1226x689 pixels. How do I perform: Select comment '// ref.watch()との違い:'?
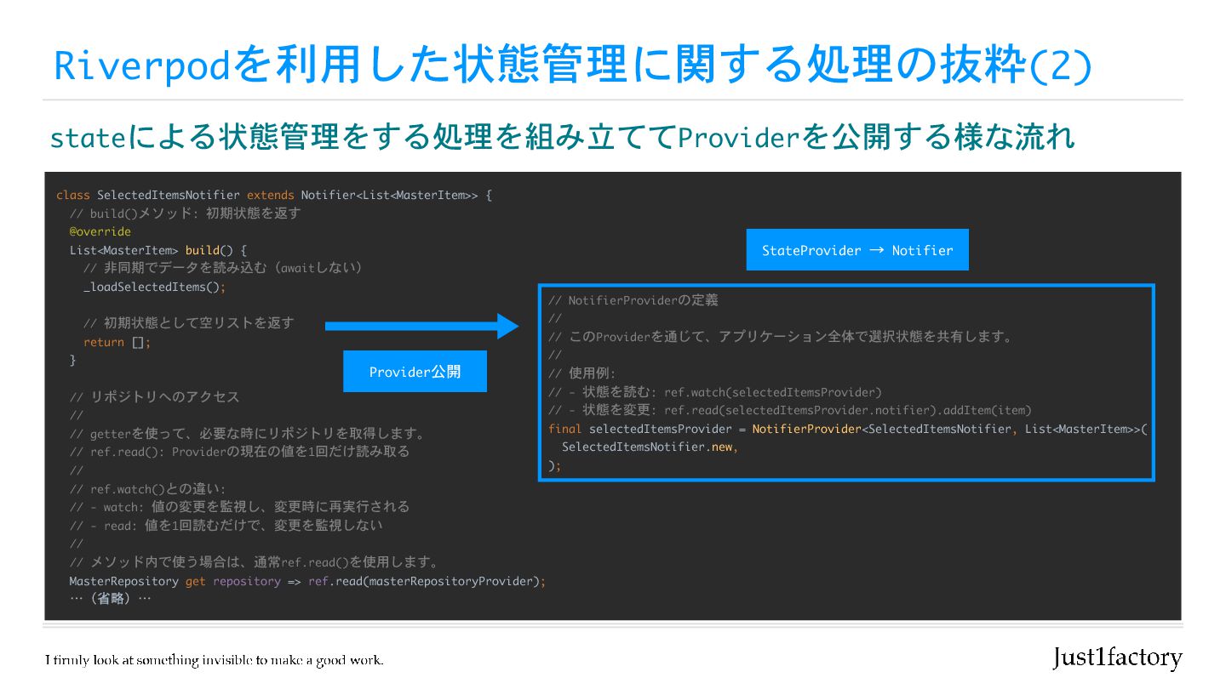(x=147, y=488)
